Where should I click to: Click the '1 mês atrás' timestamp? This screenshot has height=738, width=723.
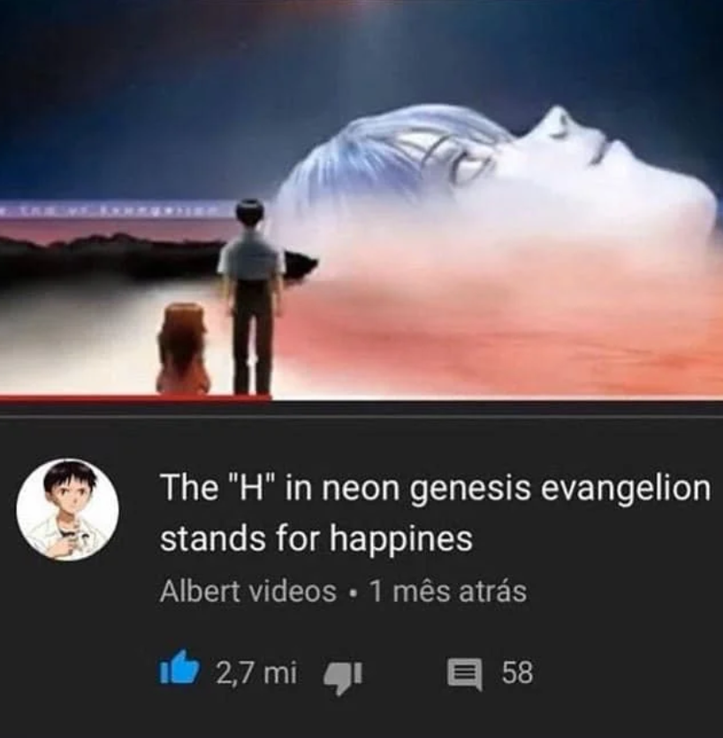(447, 591)
